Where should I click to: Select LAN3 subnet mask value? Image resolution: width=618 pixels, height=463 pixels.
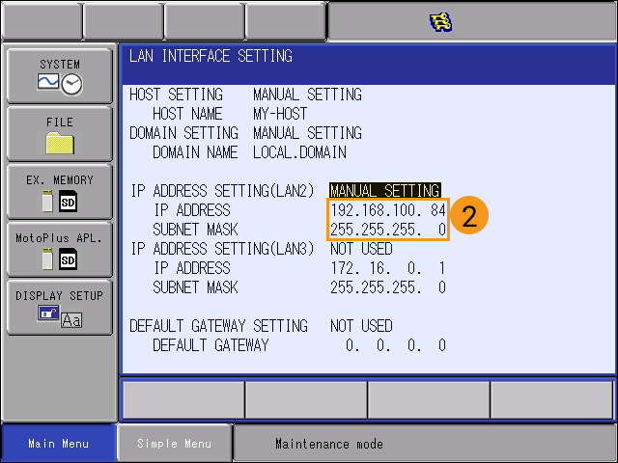[x=388, y=287]
